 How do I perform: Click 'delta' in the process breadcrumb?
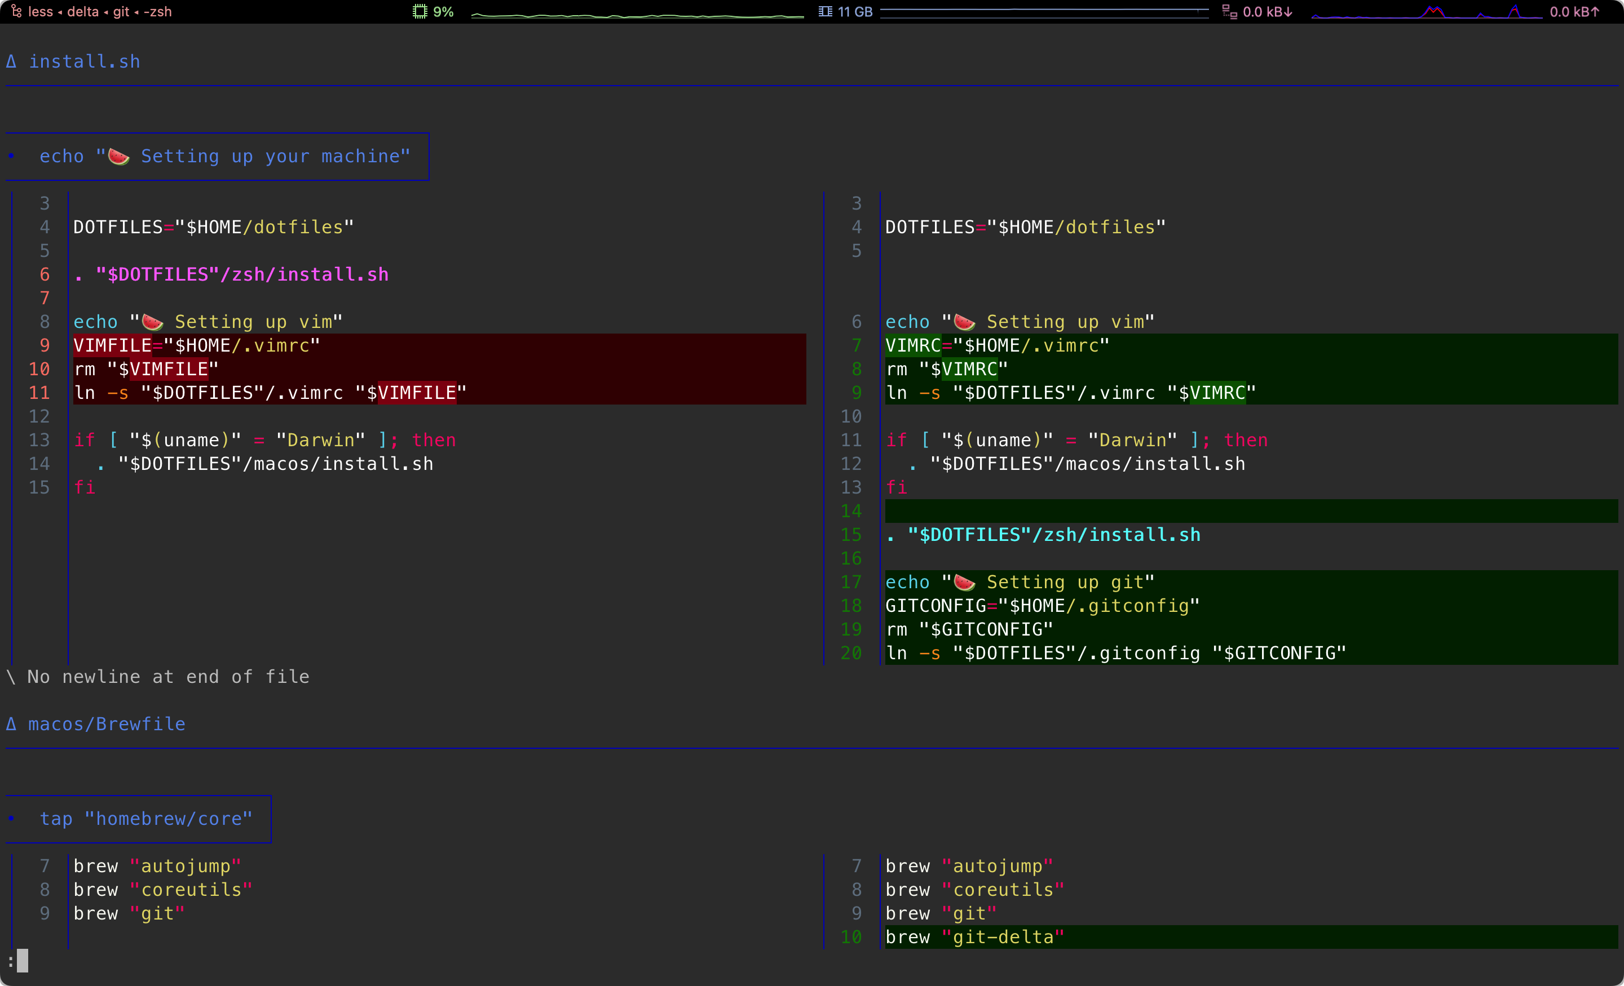point(82,11)
